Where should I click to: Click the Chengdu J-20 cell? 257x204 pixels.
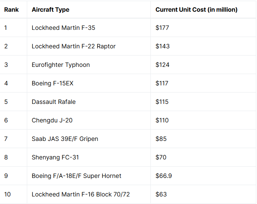pyautogui.click(x=52, y=121)
